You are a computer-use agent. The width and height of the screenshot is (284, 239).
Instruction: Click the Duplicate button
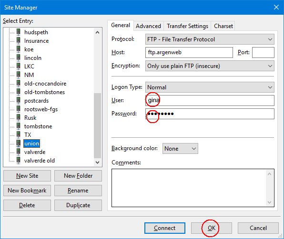pyautogui.click(x=78, y=205)
